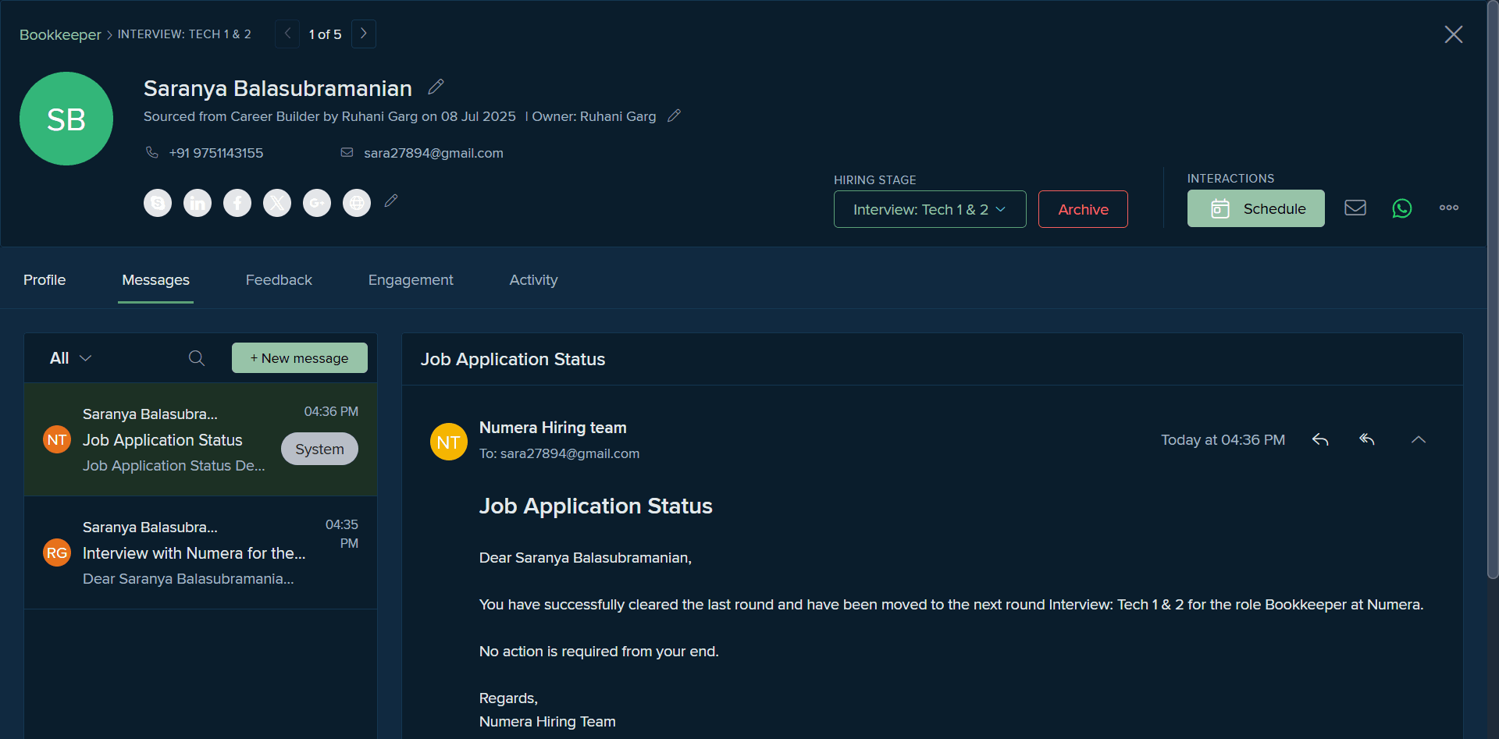This screenshot has height=739, width=1499.
Task: Open the Interview with Numera message thread
Action: (x=201, y=552)
